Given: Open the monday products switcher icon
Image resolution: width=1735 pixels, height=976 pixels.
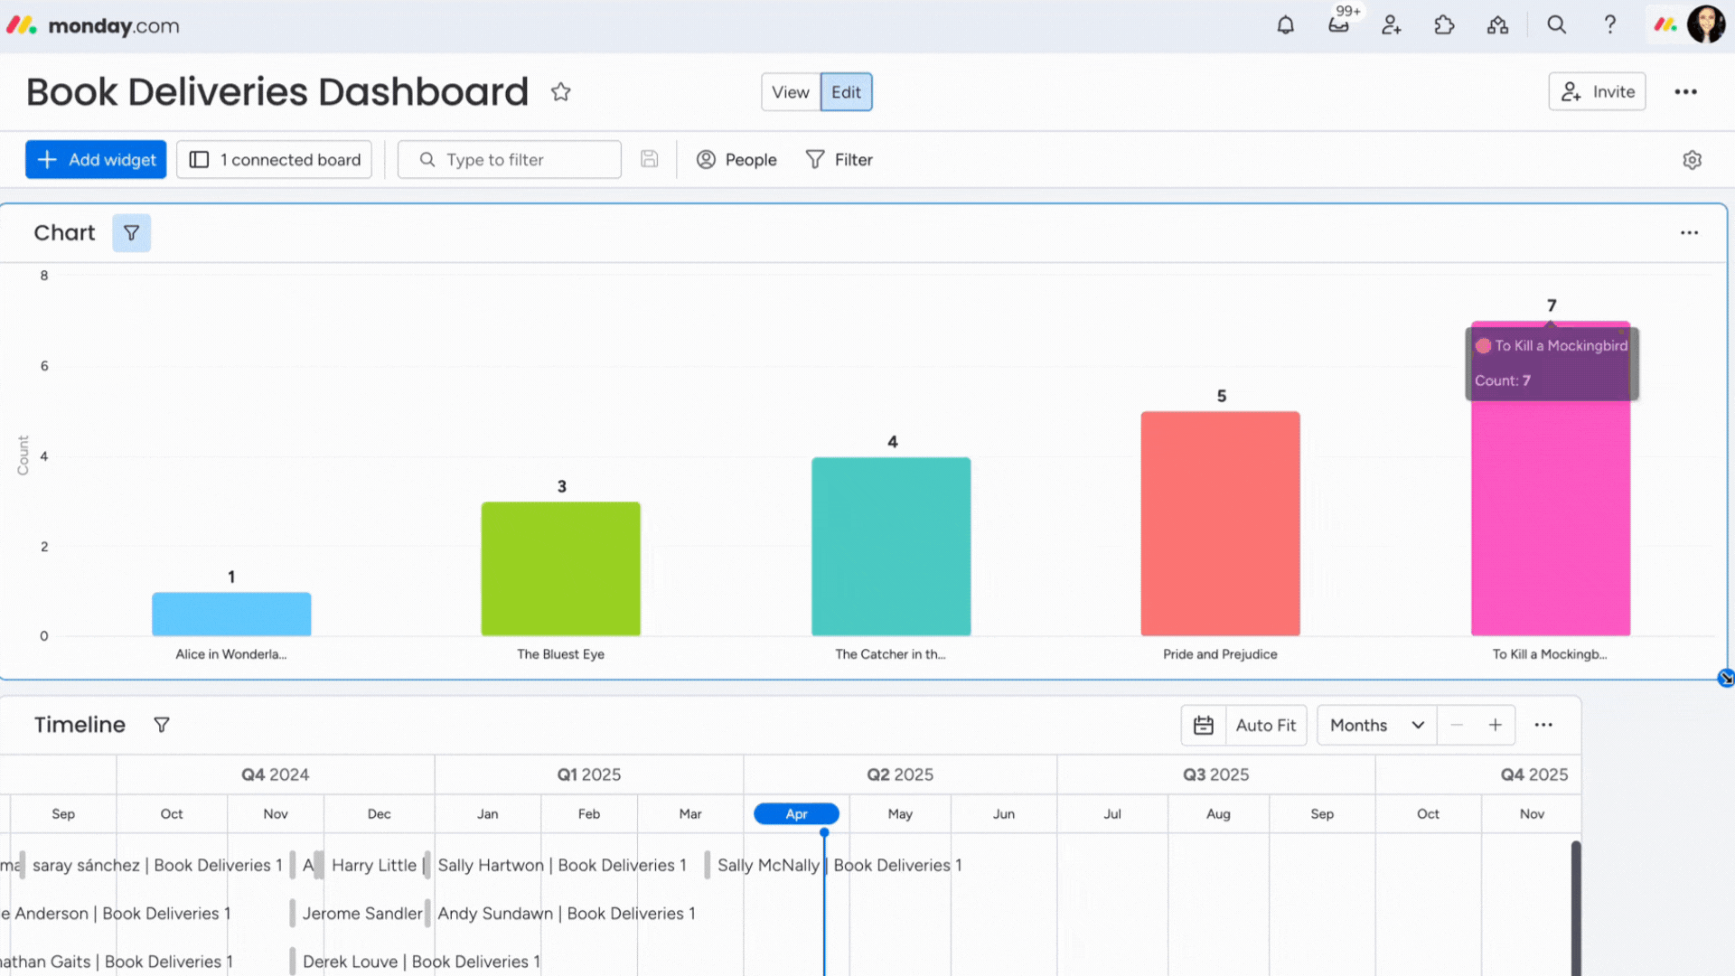Looking at the screenshot, I should coord(1665,25).
